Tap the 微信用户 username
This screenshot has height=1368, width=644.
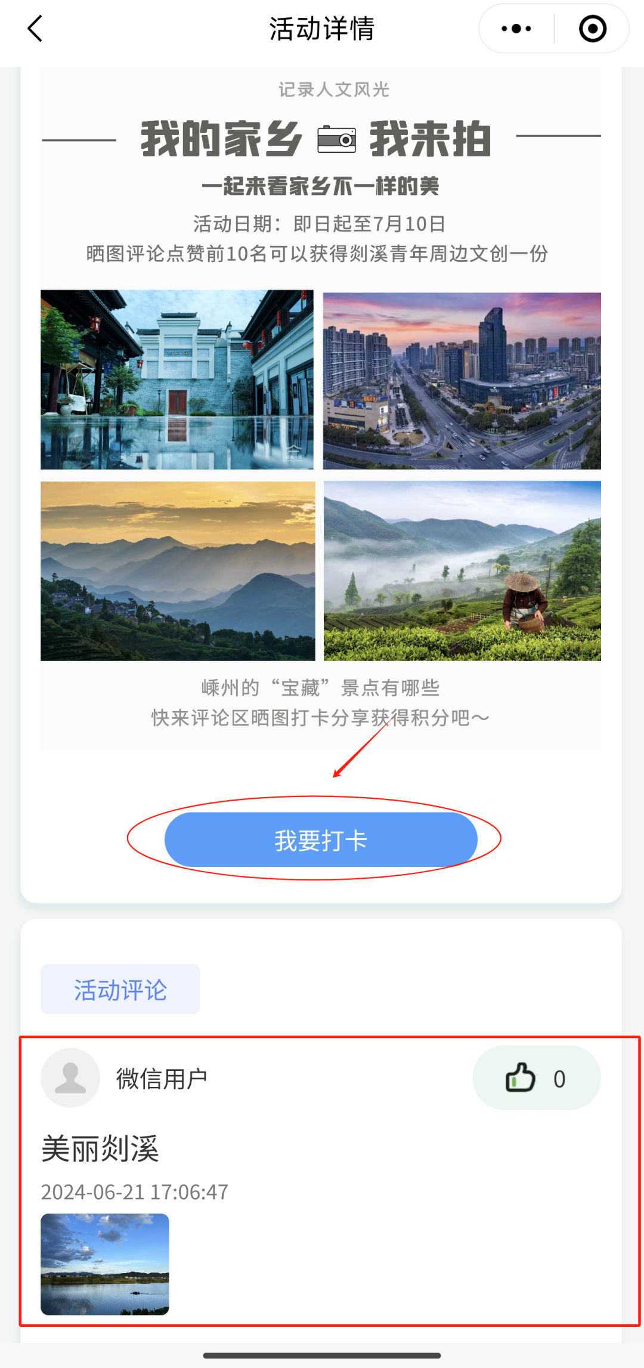162,1079
